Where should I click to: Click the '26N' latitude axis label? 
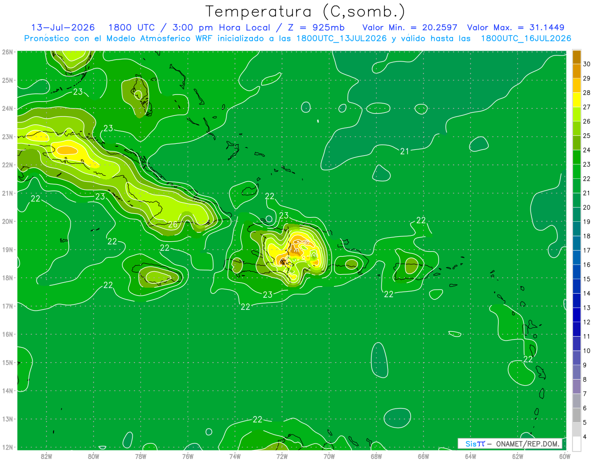pos(7,52)
